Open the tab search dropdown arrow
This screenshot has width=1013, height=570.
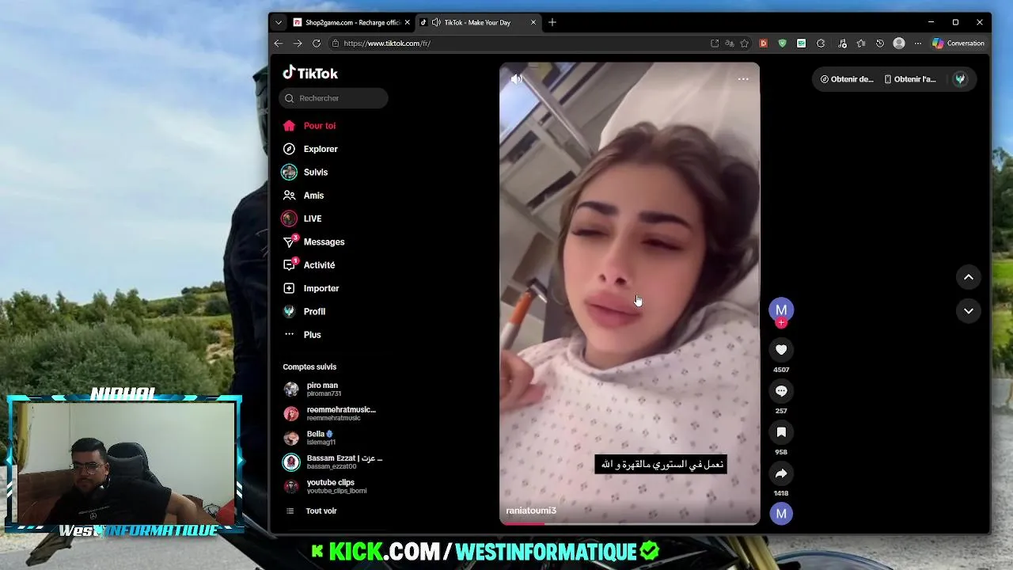(279, 22)
